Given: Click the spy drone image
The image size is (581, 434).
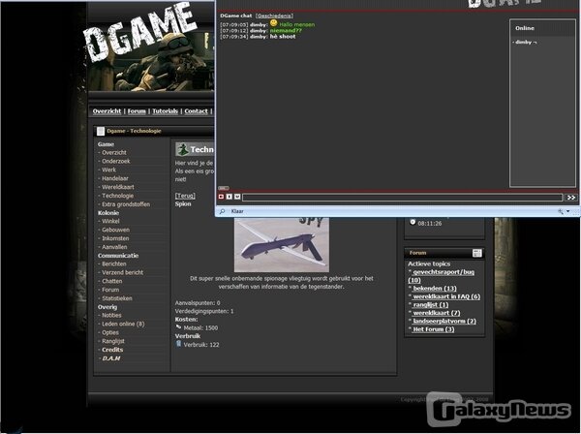Looking at the screenshot, I should (x=282, y=245).
